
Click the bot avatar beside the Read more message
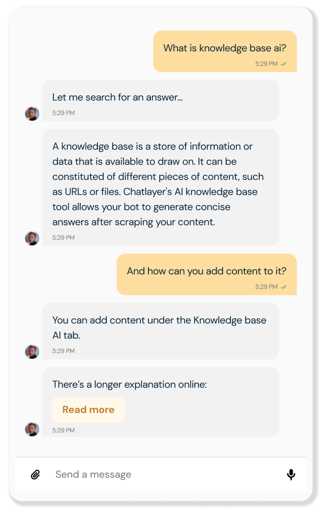[32, 429]
